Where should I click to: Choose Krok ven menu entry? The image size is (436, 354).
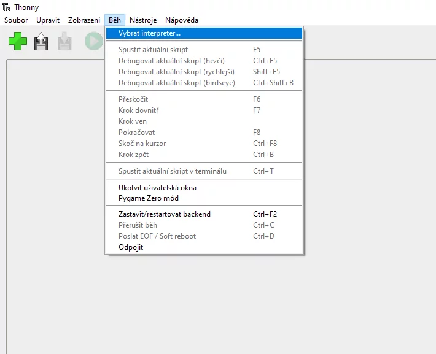(204, 121)
